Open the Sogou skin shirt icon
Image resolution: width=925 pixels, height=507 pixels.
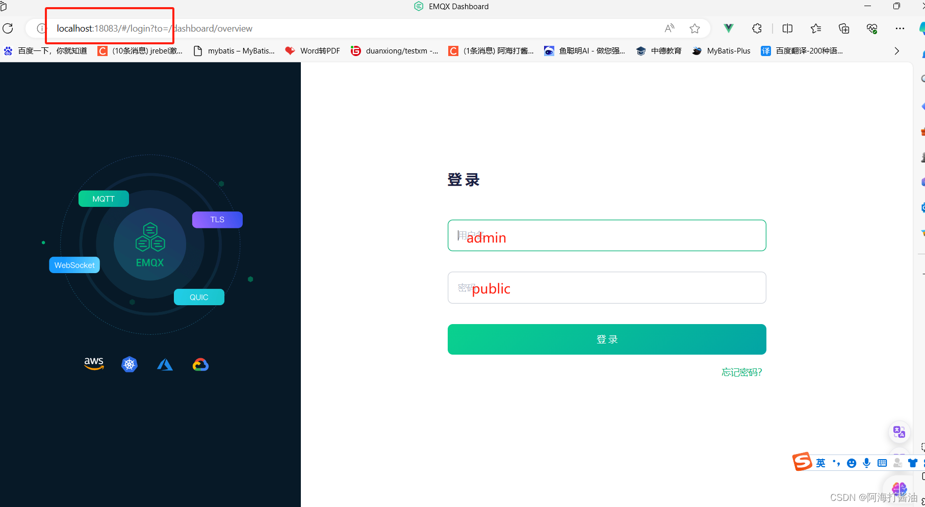(x=913, y=463)
